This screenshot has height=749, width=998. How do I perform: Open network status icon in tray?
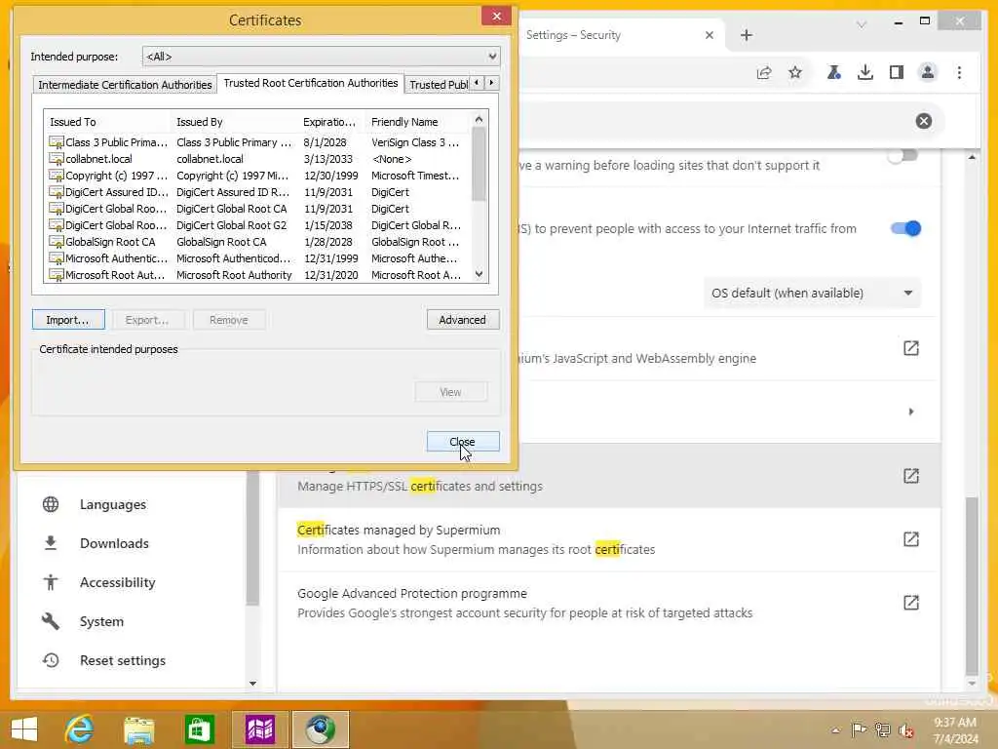click(882, 729)
